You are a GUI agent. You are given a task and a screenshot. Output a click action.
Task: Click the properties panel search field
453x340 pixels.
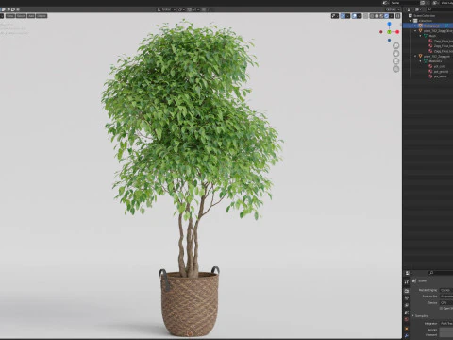pyautogui.click(x=441, y=273)
